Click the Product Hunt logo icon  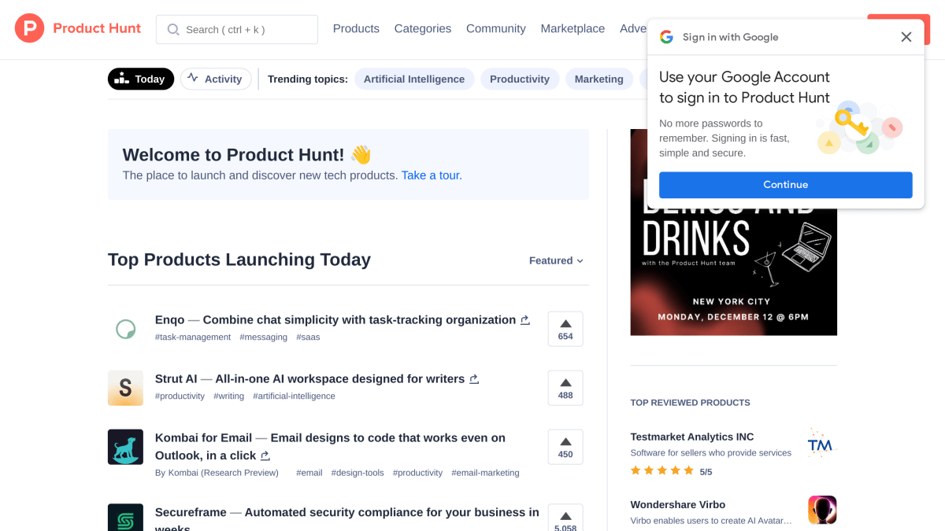[x=29, y=28]
